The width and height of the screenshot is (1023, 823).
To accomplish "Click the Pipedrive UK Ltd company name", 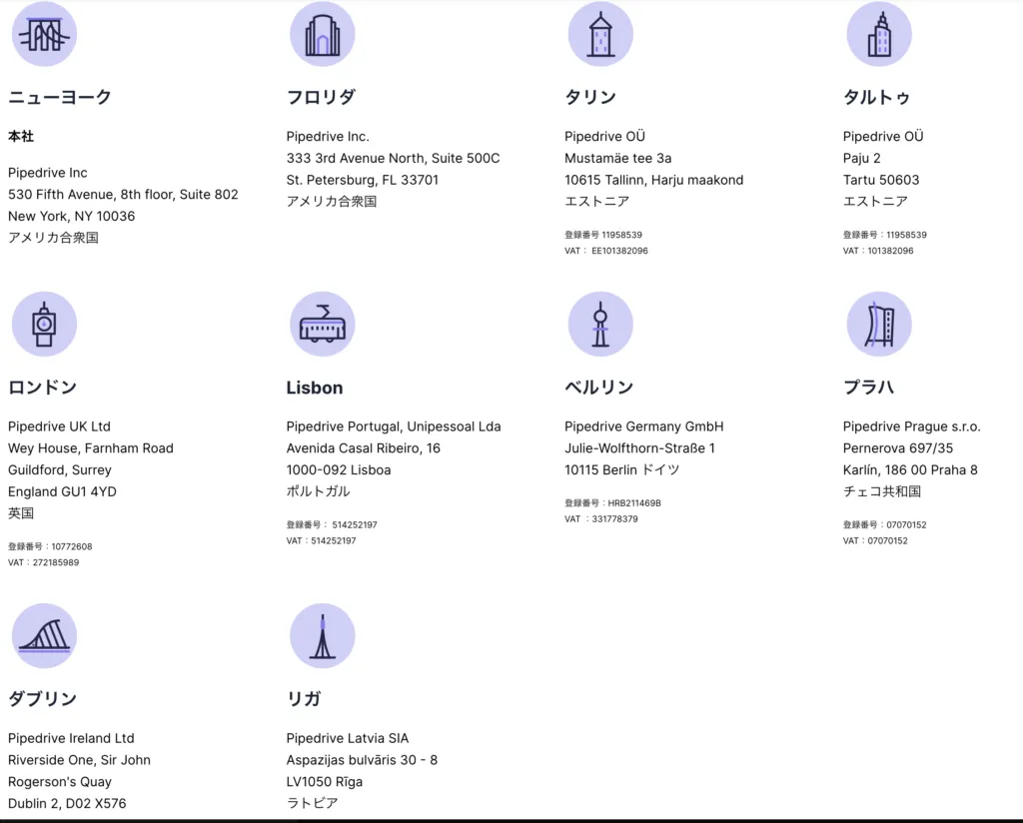I will (x=59, y=426).
